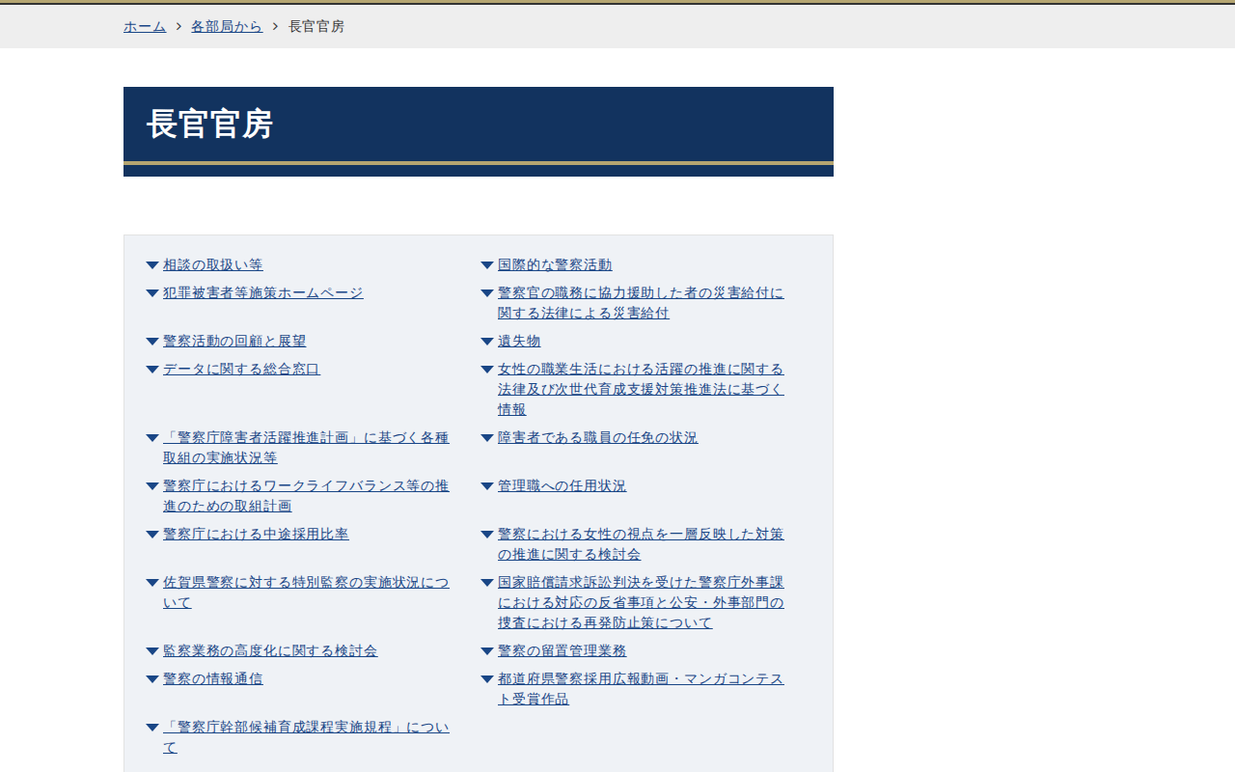Click the 長官官房 page heading
Screen dimensions: 1235x772
coord(209,124)
